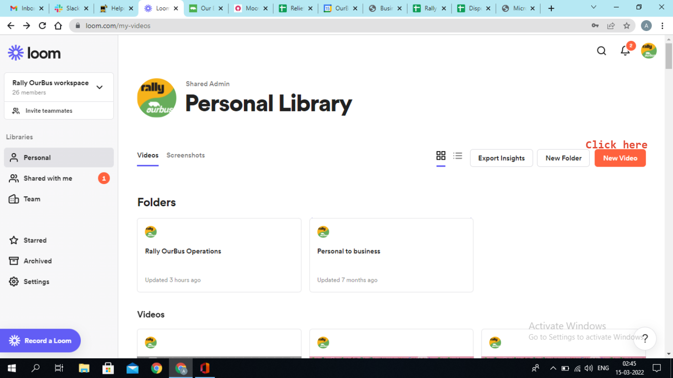Open Personal to business folder
Viewport: 673px width, 378px height.
(x=391, y=255)
